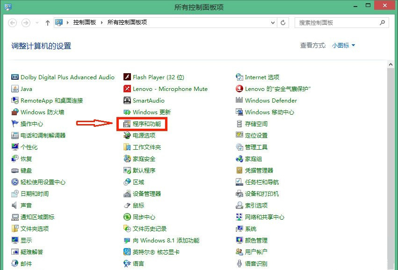Open 恢复 link
The width and height of the screenshot is (398, 270).
pos(26,159)
